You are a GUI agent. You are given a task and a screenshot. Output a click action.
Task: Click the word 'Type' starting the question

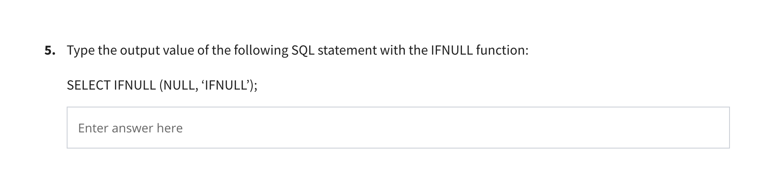pos(81,51)
